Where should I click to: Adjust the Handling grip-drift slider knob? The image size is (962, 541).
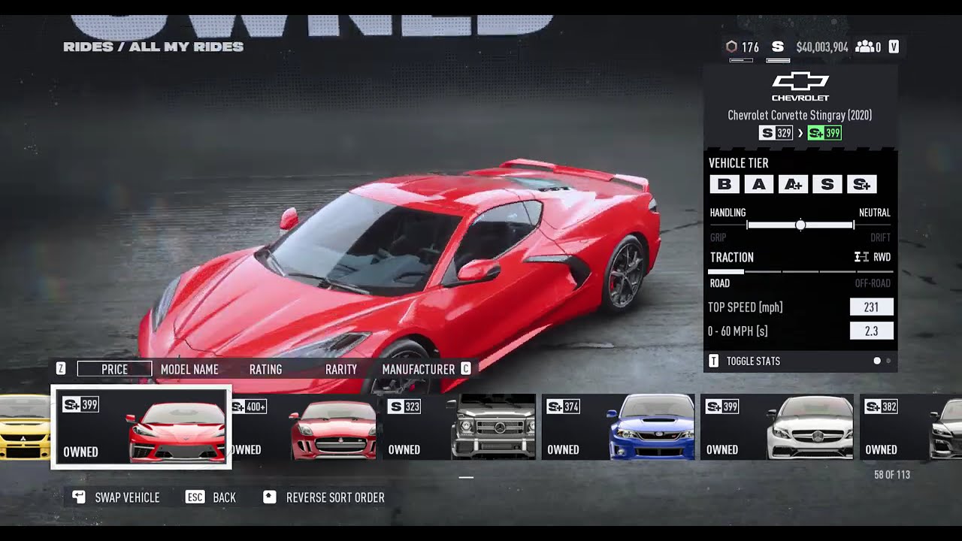coord(800,225)
